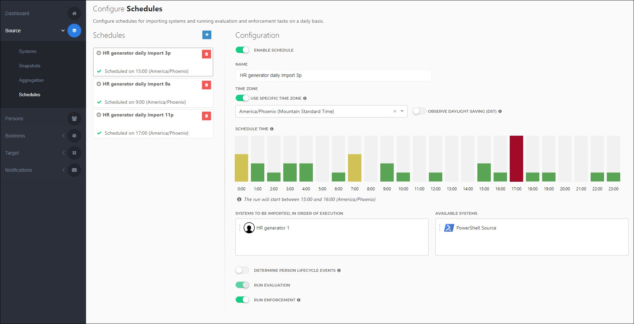Screen dimensions: 634x324
Task: Toggle the Enable Schedule switch
Action: (242, 50)
